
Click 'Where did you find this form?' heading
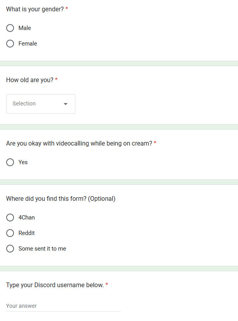[61, 199]
